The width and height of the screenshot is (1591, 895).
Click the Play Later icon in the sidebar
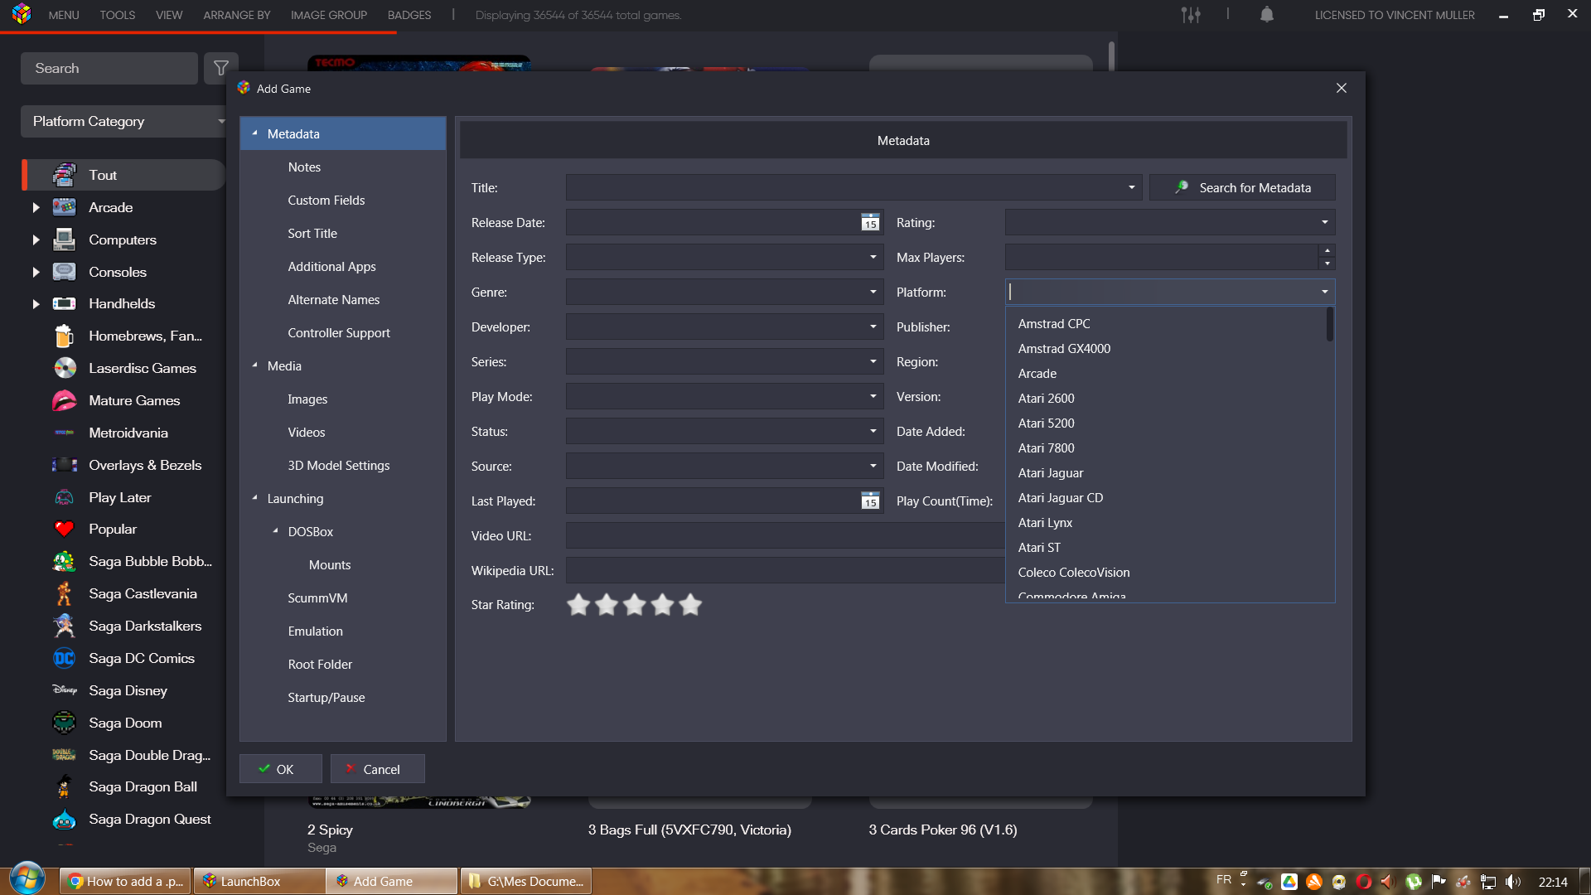point(65,497)
